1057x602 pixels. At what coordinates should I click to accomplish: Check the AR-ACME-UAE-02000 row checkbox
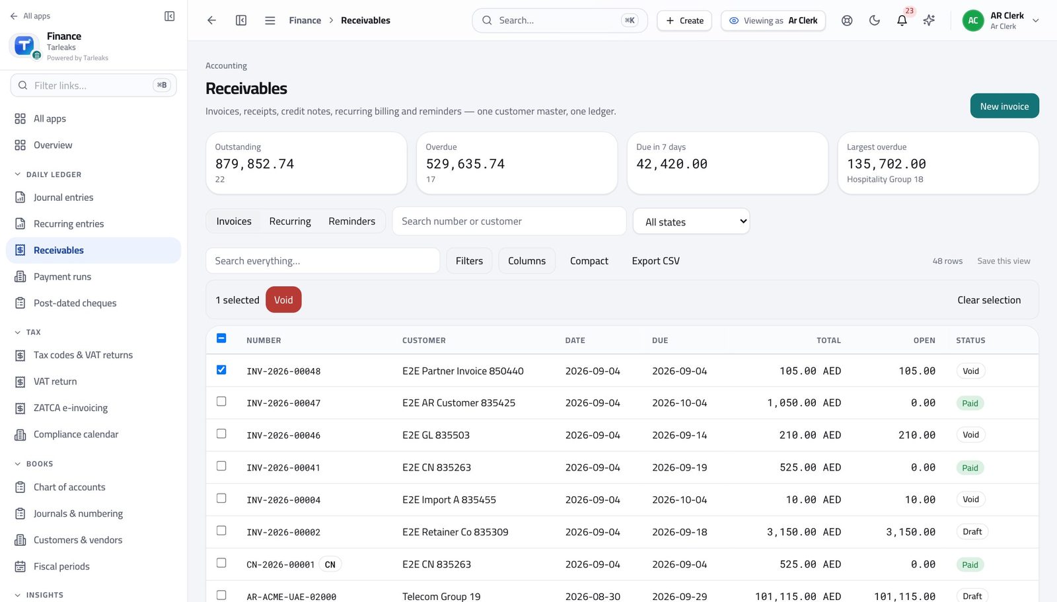[221, 595]
